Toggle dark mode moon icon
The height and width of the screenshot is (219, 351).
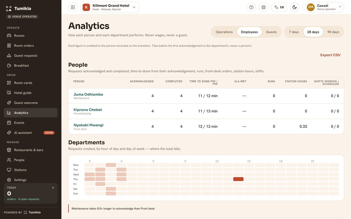[295, 7]
